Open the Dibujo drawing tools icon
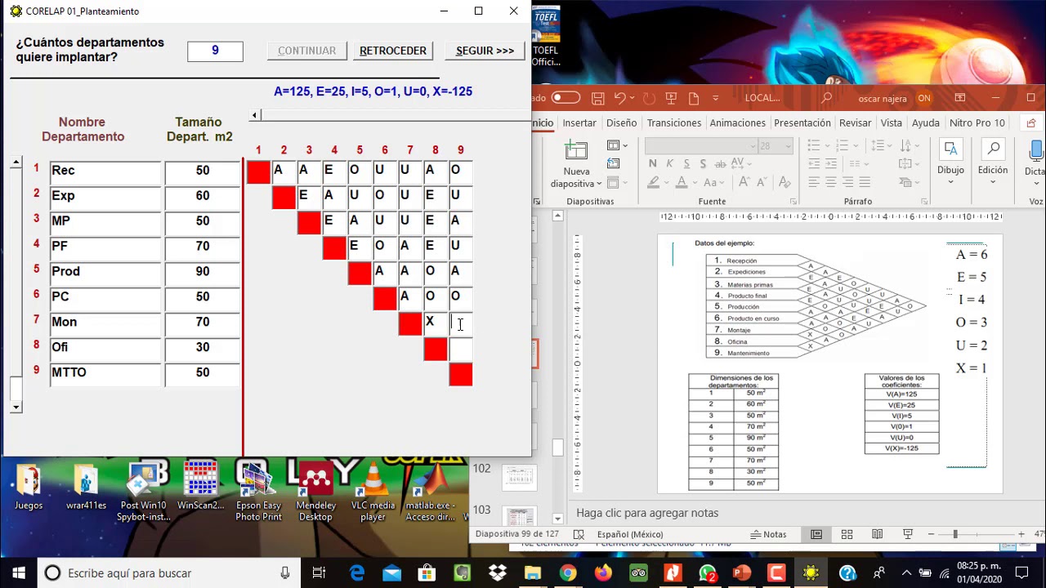Viewport: 1046px width, 588px height. click(950, 149)
